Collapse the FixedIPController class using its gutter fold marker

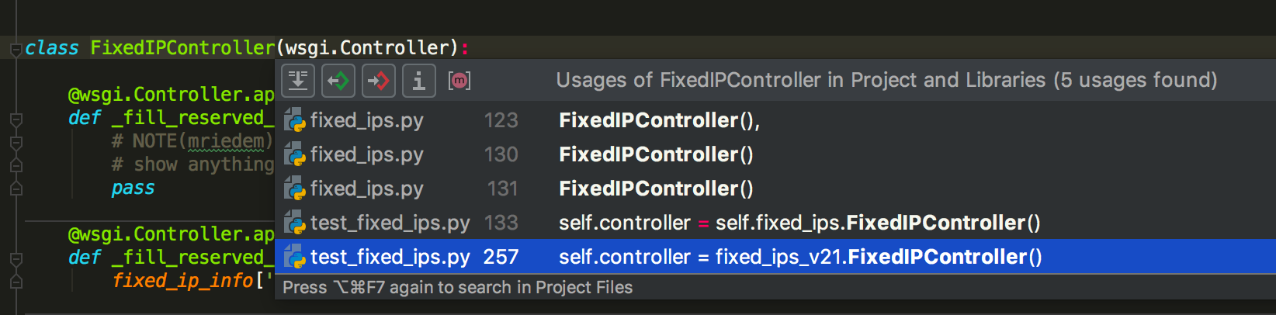click(x=16, y=50)
